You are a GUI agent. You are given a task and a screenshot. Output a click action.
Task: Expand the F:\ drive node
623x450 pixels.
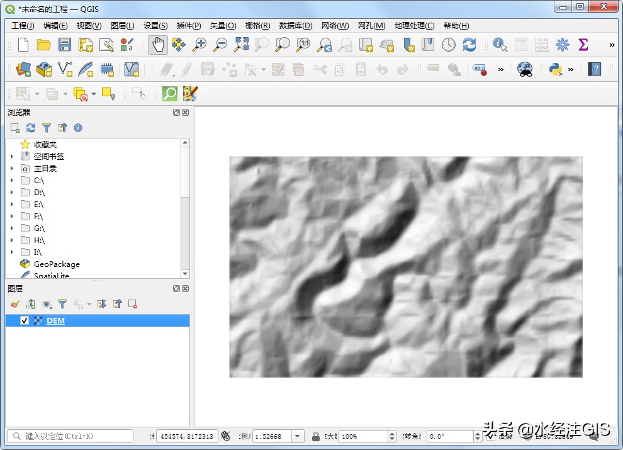click(12, 216)
